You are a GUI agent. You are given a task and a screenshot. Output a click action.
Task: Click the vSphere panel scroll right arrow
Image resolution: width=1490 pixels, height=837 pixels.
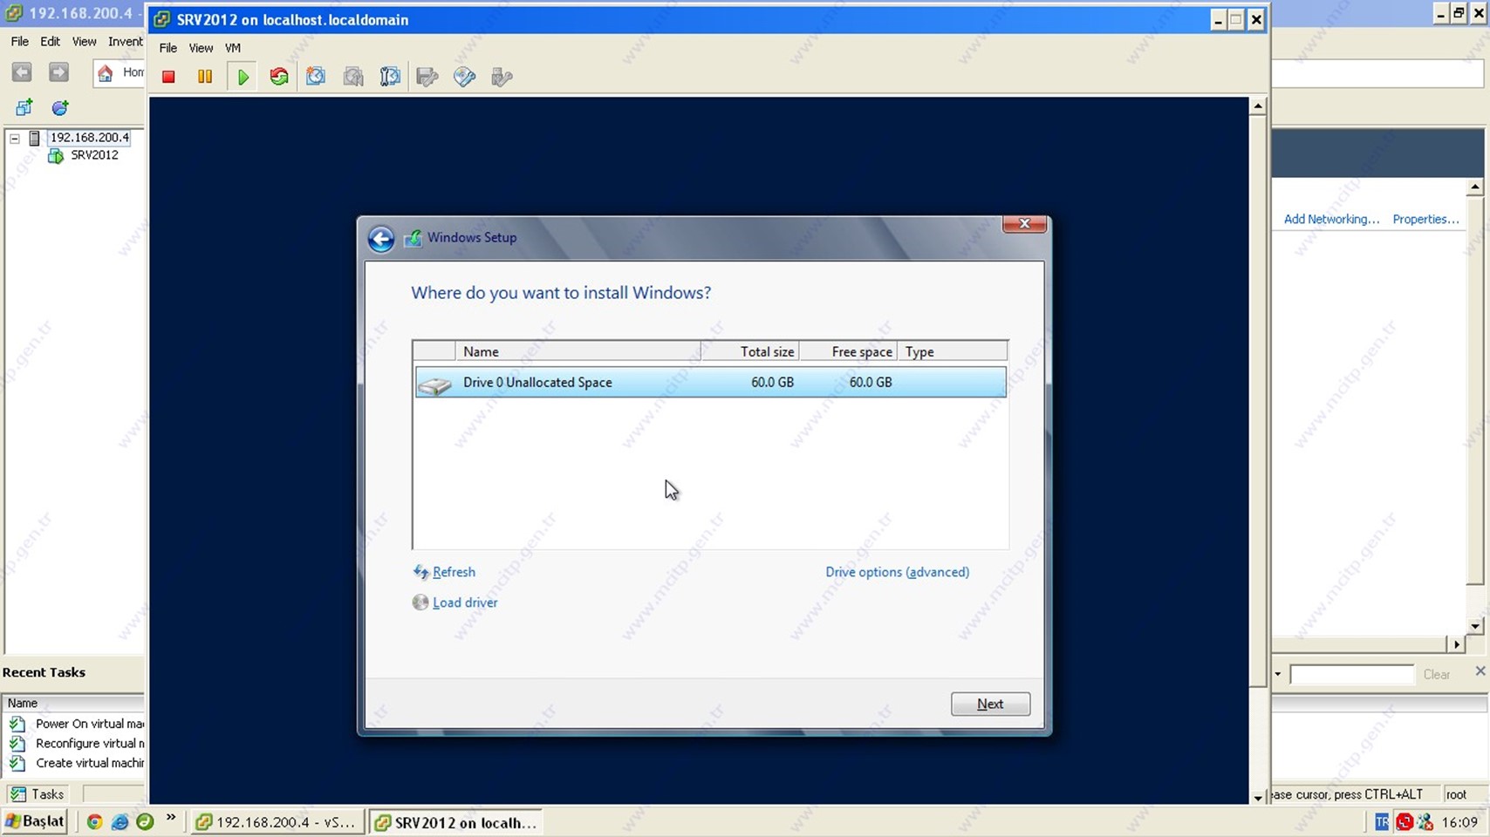[x=1457, y=643]
